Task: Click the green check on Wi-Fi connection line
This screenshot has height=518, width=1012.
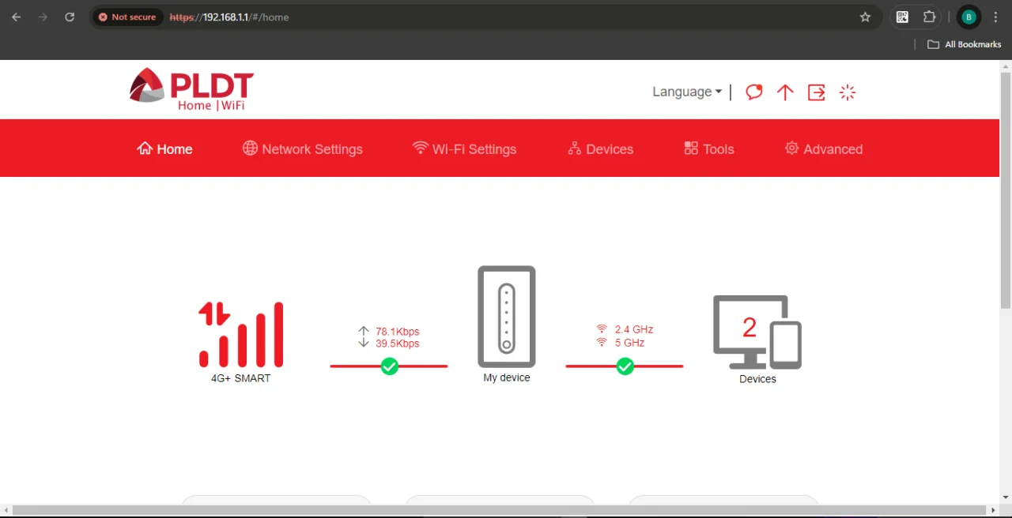Action: [625, 366]
